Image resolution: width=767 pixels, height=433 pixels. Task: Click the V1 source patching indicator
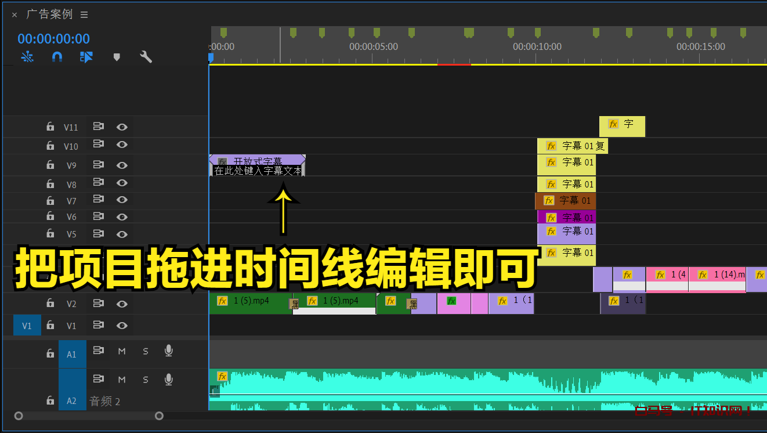click(x=27, y=326)
